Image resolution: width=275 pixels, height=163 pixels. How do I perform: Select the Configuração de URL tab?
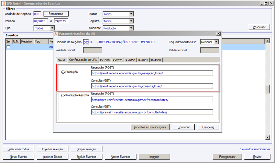point(83,60)
